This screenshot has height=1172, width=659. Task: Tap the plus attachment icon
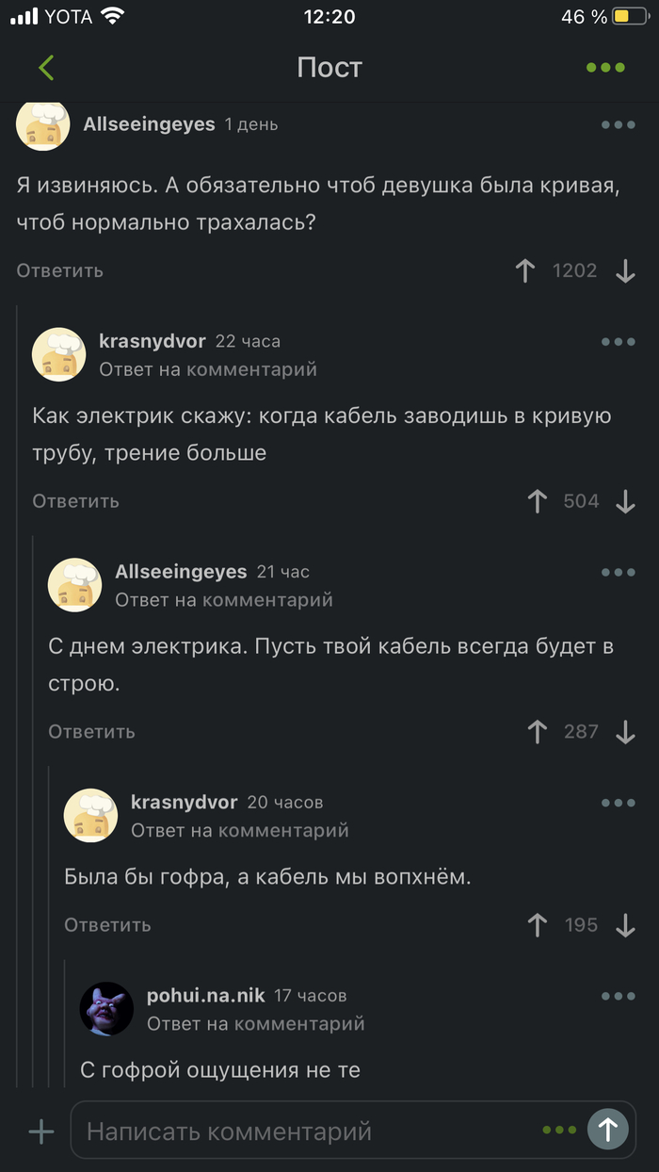point(41,1131)
